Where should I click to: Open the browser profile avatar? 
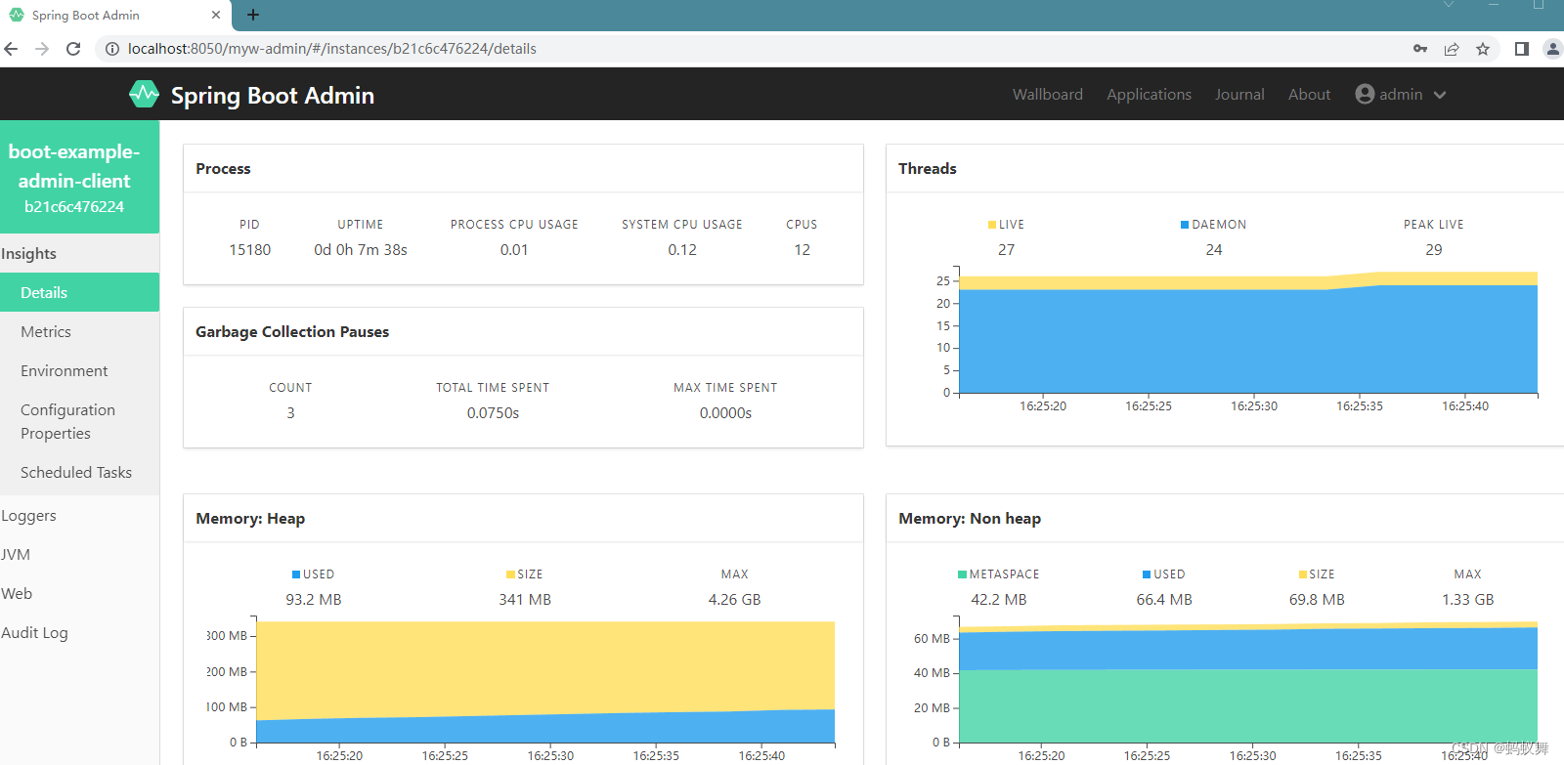tap(1552, 49)
